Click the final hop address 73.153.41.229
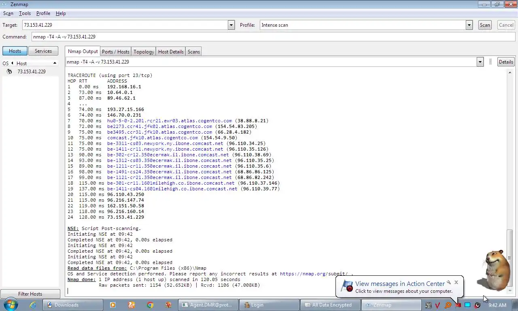 coord(125,217)
